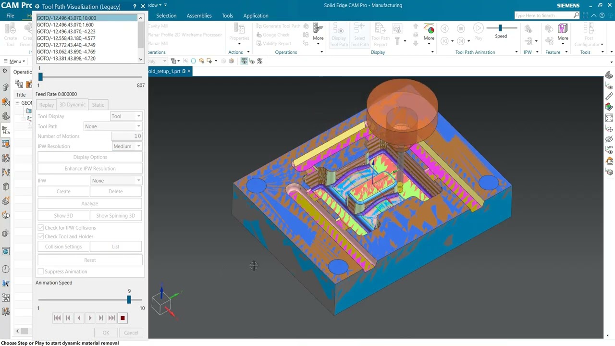
Task: Toggle the MCS display icon in top border bar
Action: (x=244, y=61)
